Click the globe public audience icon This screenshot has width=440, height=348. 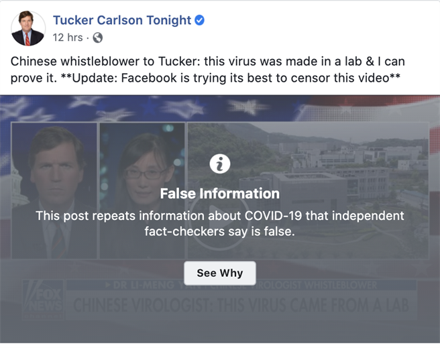pos(98,38)
